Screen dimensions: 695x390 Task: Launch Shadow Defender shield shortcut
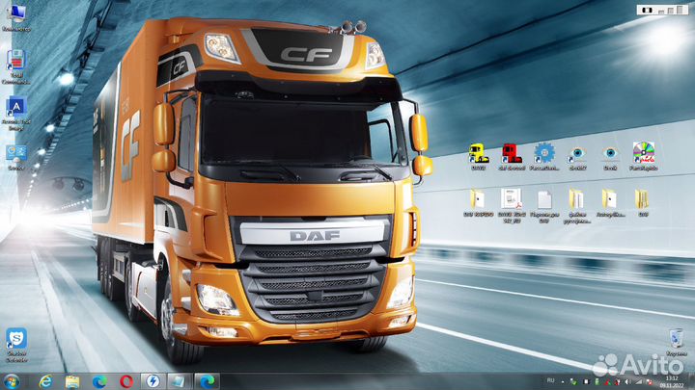(x=16, y=346)
